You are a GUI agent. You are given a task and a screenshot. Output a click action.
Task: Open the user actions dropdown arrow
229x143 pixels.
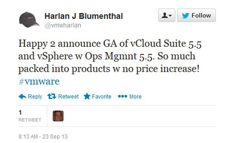click(170, 15)
